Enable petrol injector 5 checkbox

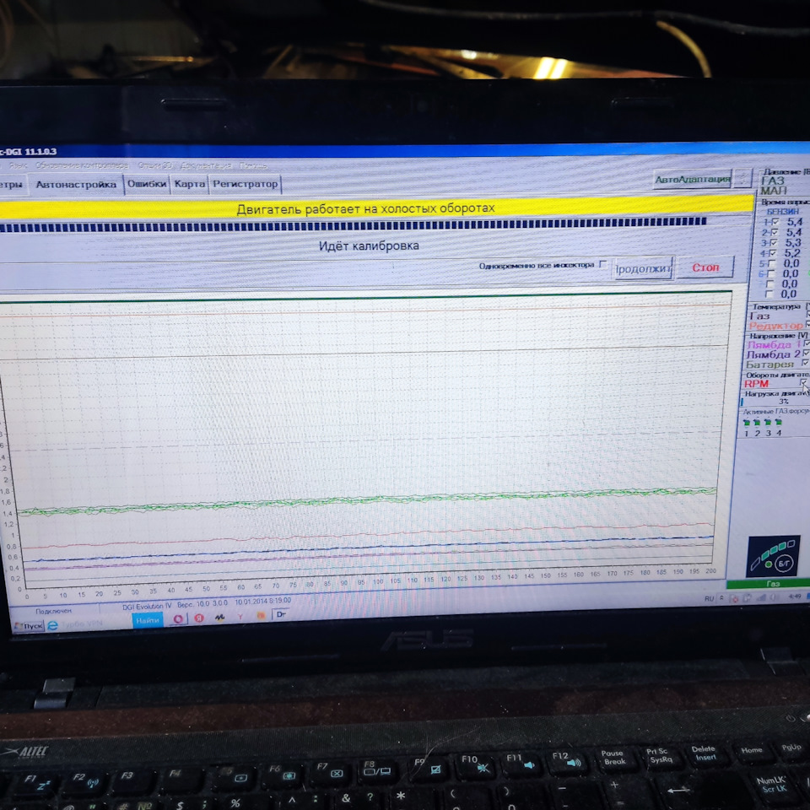pos(771,263)
